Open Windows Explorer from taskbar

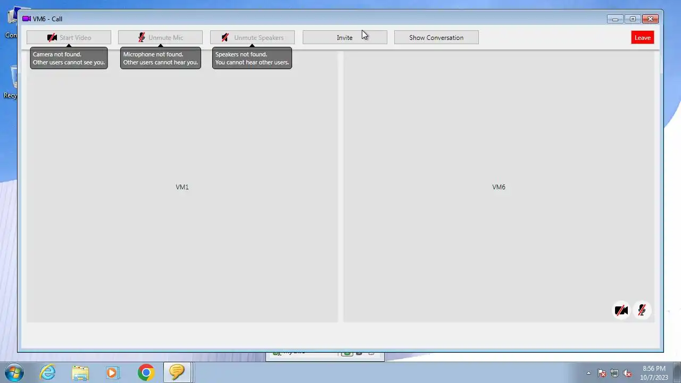click(x=80, y=372)
